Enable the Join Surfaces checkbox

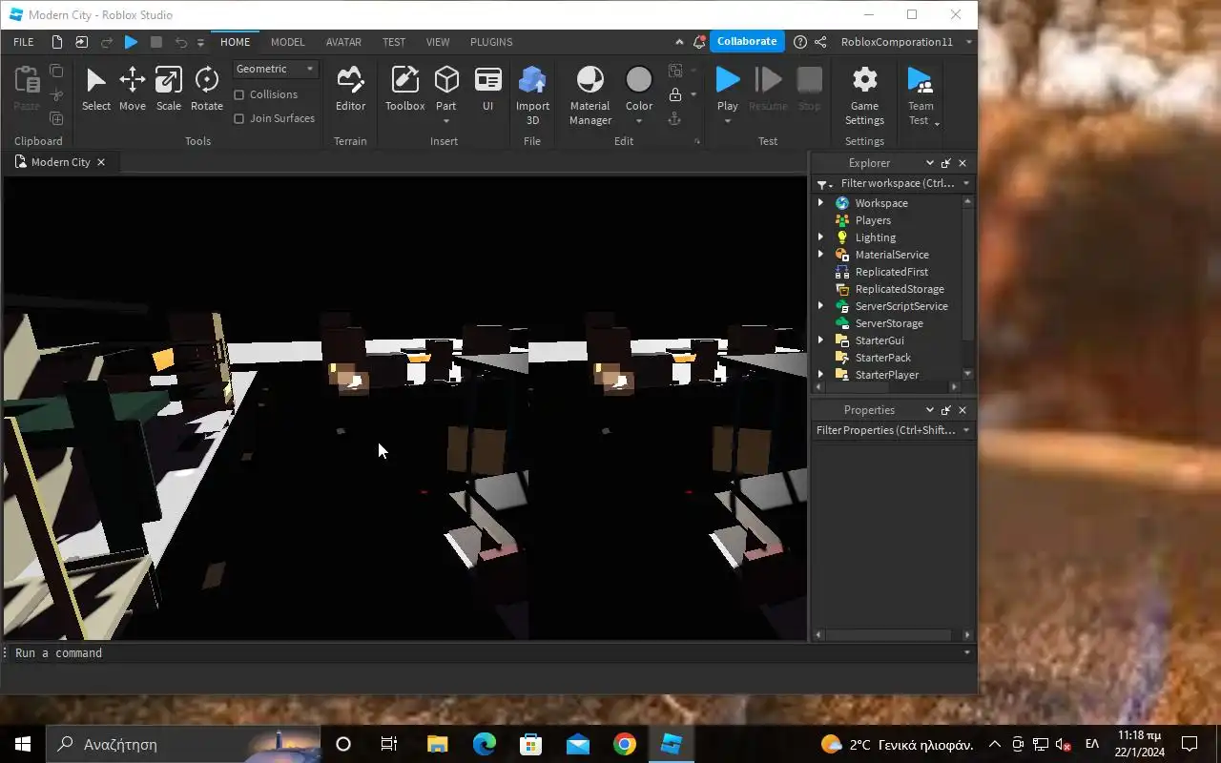(x=239, y=118)
